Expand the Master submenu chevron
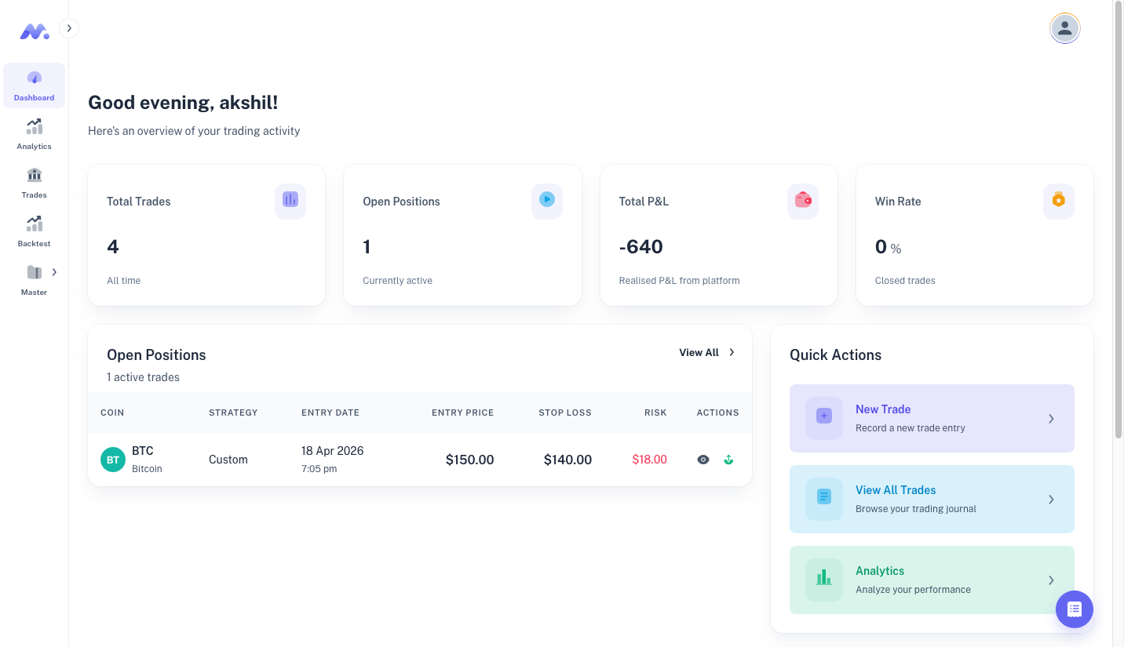This screenshot has width=1124, height=647. pyautogui.click(x=54, y=272)
